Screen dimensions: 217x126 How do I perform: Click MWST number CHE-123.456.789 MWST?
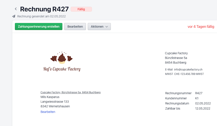click(189, 74)
